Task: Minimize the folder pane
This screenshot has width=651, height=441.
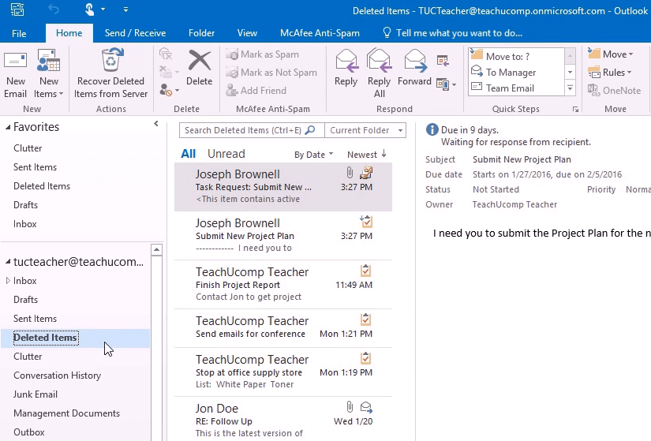Action: pos(156,123)
